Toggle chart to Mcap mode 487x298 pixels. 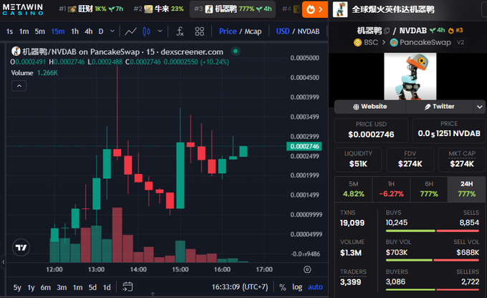(253, 32)
